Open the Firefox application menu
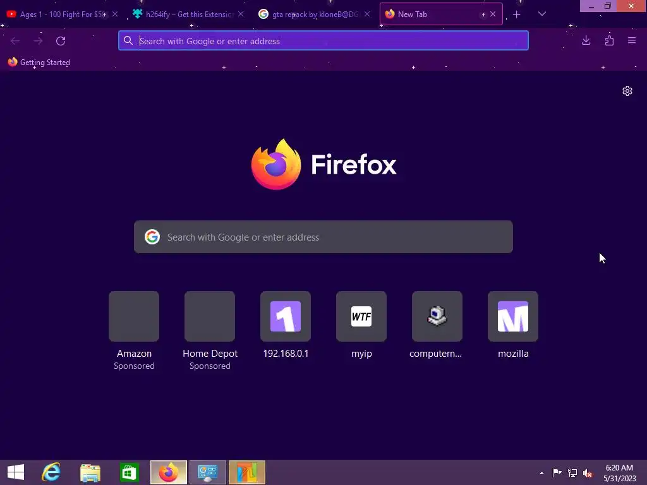Screen dimensions: 647x485 [632, 40]
